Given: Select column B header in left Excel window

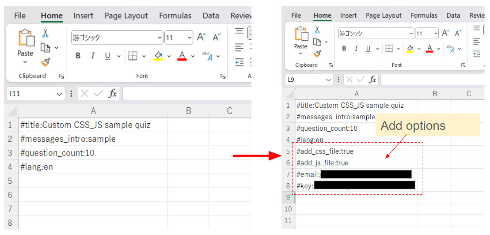Looking at the screenshot, I should click(188, 111).
